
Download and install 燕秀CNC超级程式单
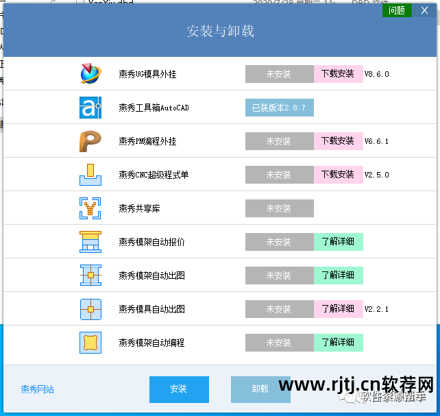point(338,175)
